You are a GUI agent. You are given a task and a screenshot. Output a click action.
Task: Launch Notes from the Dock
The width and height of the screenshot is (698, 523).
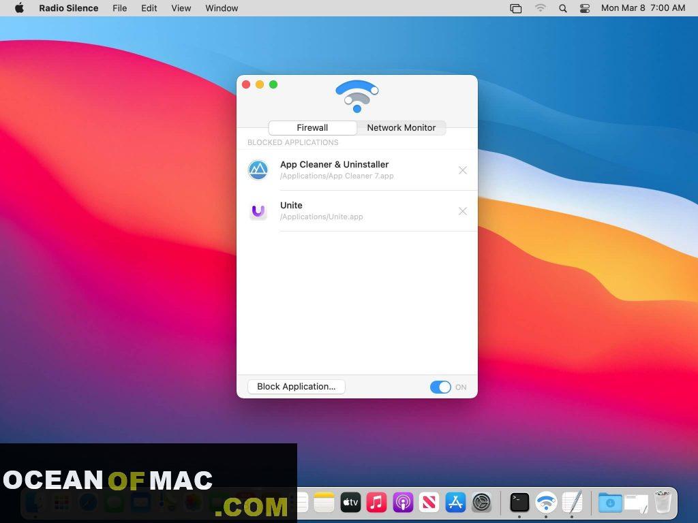pos(324,503)
